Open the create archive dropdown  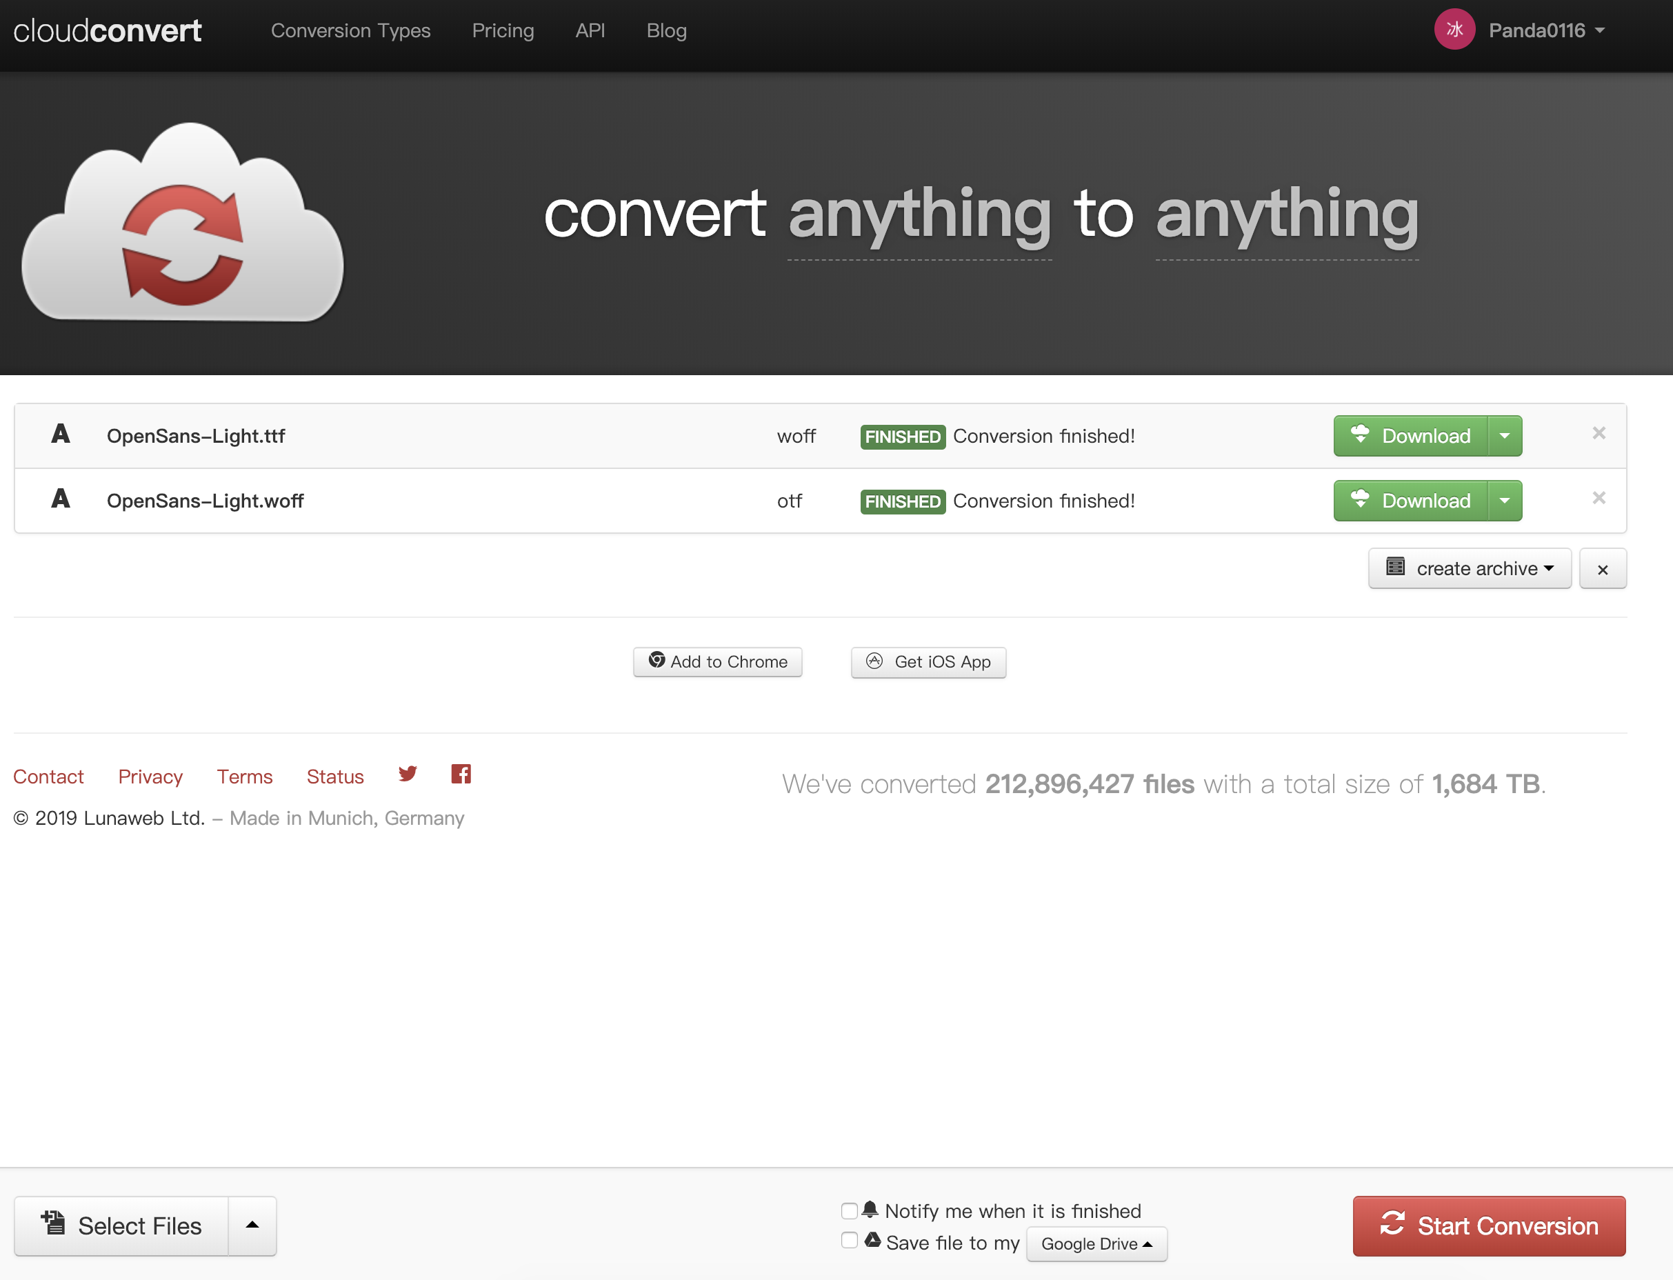click(1469, 568)
